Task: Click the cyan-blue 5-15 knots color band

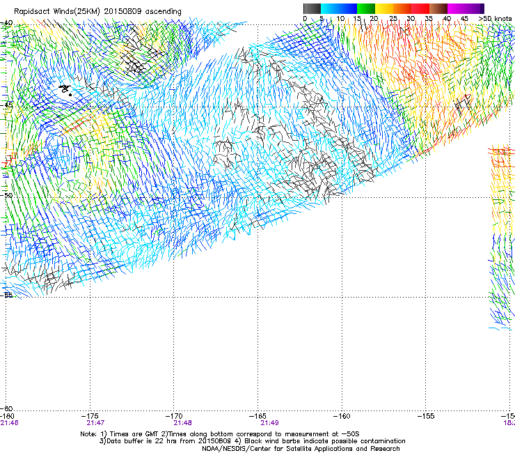Action: [x=339, y=8]
